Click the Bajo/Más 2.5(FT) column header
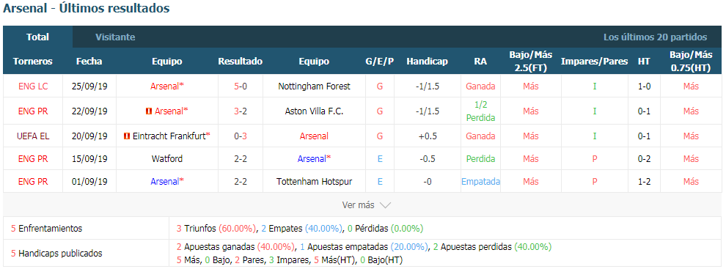The height and width of the screenshot is (269, 726). (531, 62)
